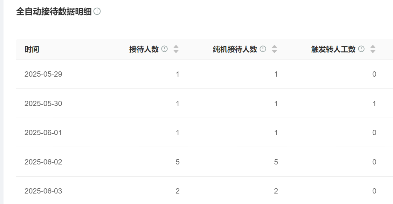
Task: Sort 接待人数 column ascending with up arrow
Action: click(176, 47)
